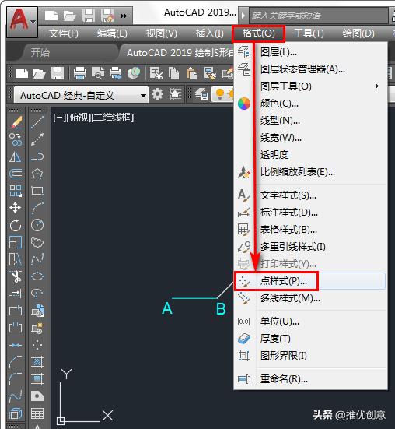Select the Gradient fill tool
Screen dimensions: 395x429
(37, 379)
